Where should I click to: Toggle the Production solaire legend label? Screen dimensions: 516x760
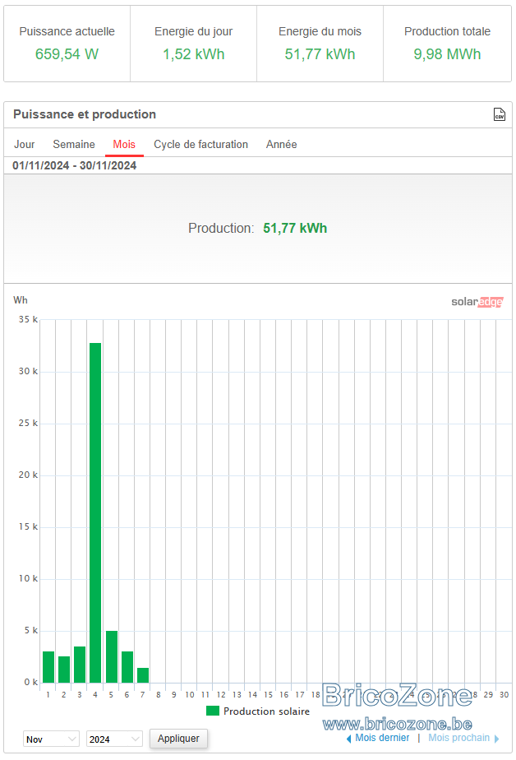point(266,711)
